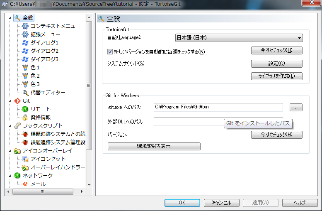Click the globe icon for ネットワーク
This screenshot has height=211, width=322.
pos(17,175)
